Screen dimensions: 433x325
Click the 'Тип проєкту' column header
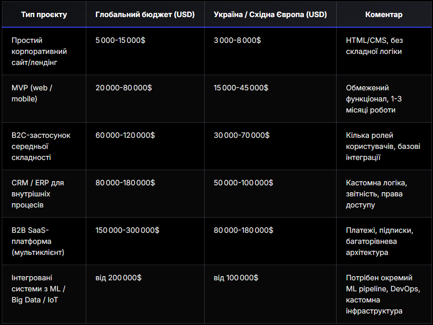pos(44,14)
